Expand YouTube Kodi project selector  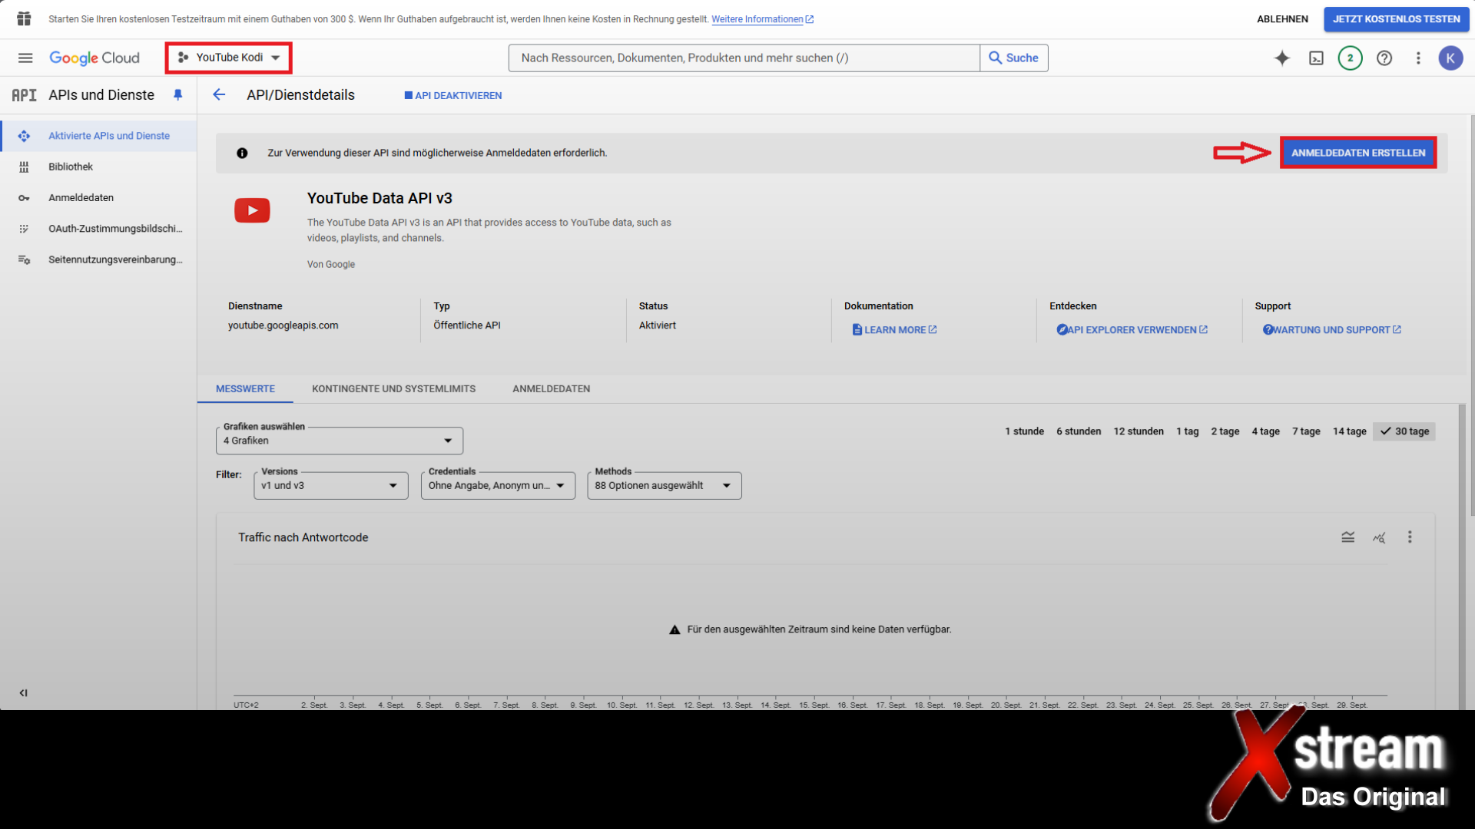tap(229, 58)
